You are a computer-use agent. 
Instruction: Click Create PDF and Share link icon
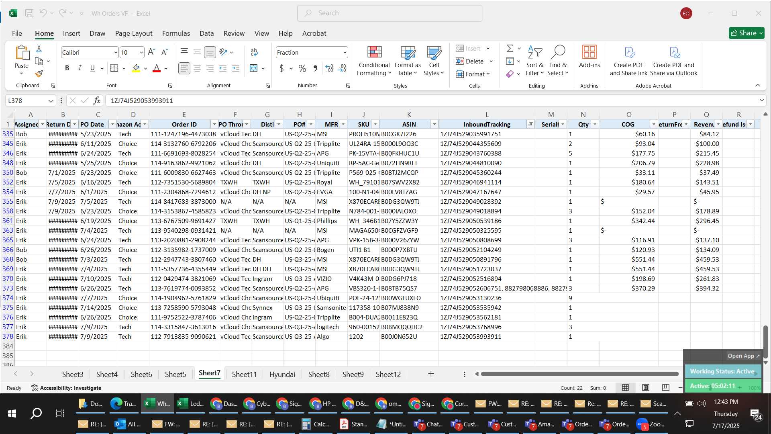629,52
